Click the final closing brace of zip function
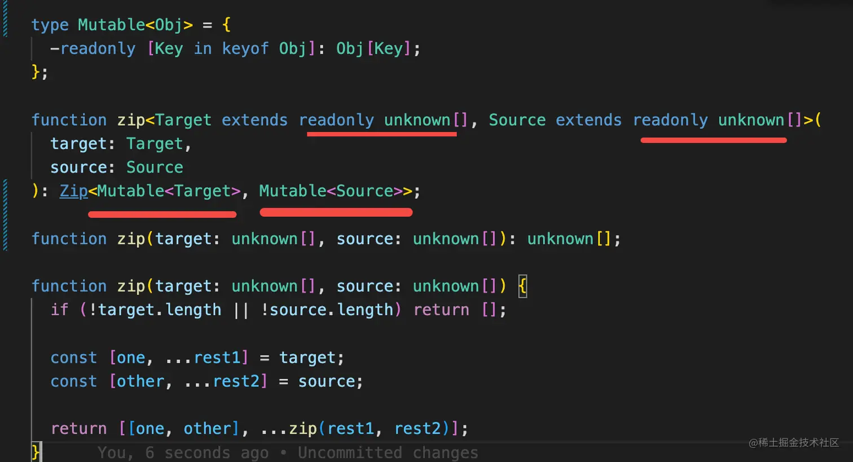This screenshot has height=462, width=853. [x=36, y=452]
